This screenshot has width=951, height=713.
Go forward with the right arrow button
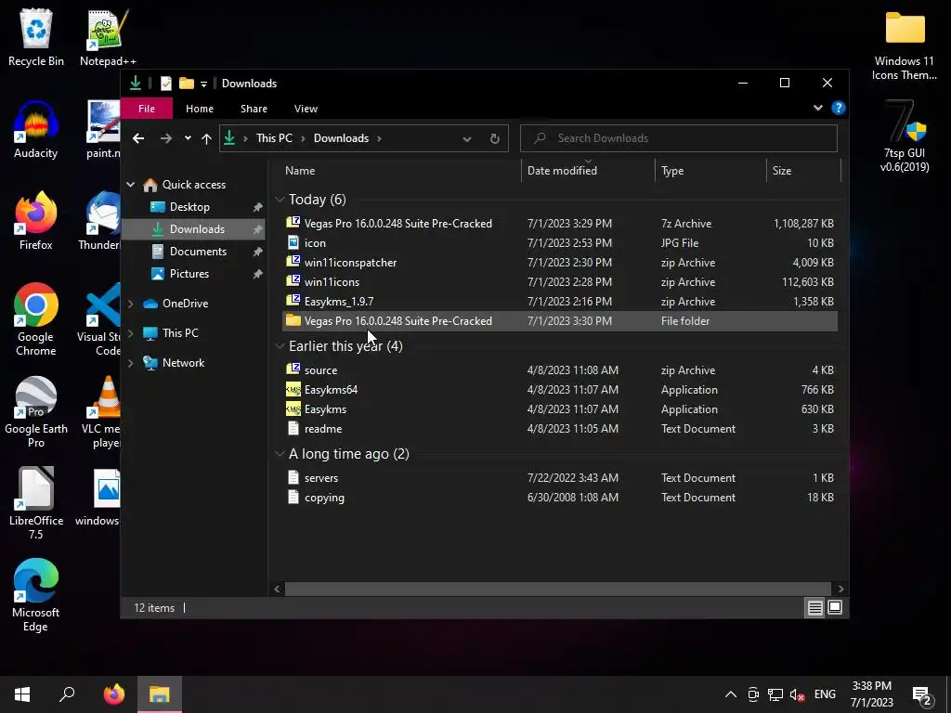pos(165,138)
